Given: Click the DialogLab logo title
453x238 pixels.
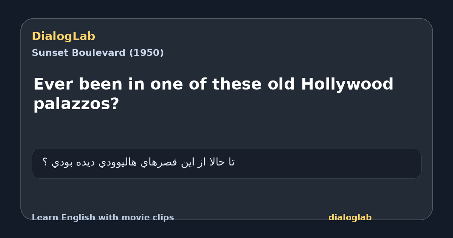Looking at the screenshot, I should [x=63, y=36].
